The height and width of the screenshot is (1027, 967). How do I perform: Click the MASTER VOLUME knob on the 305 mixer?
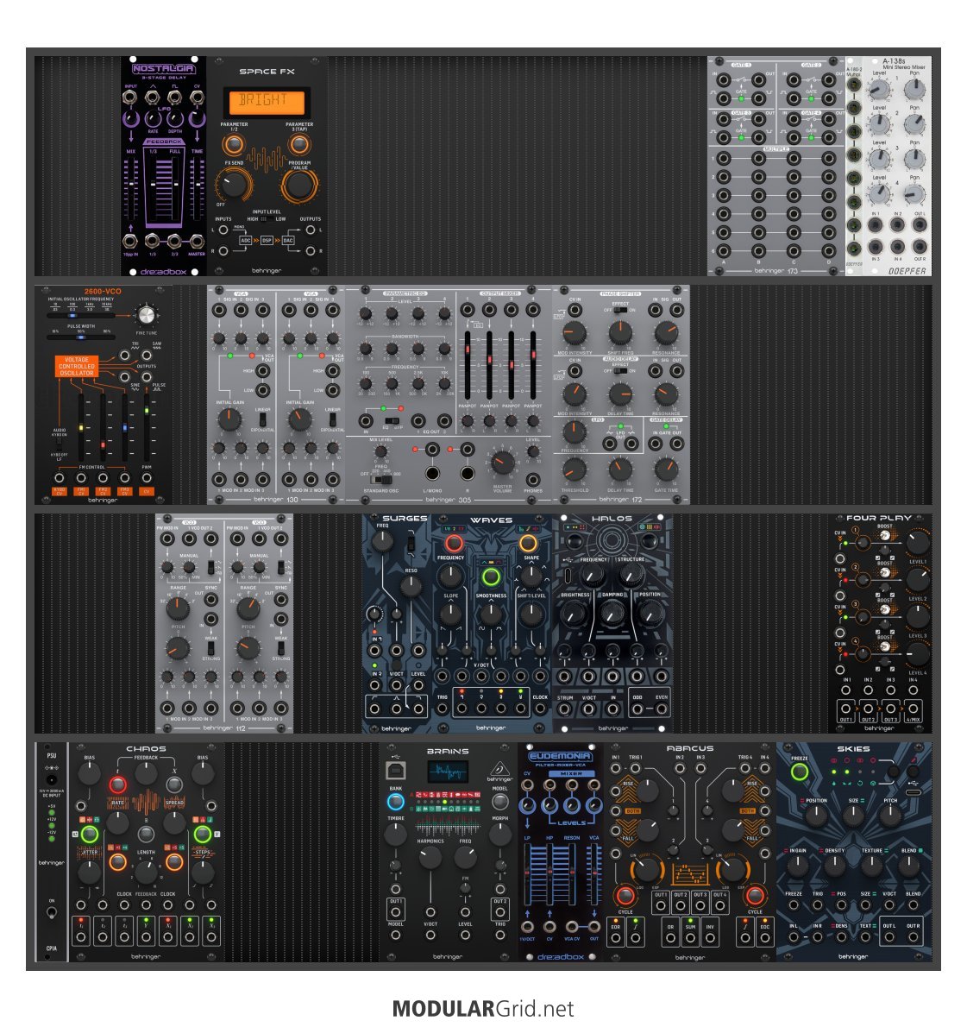point(503,463)
